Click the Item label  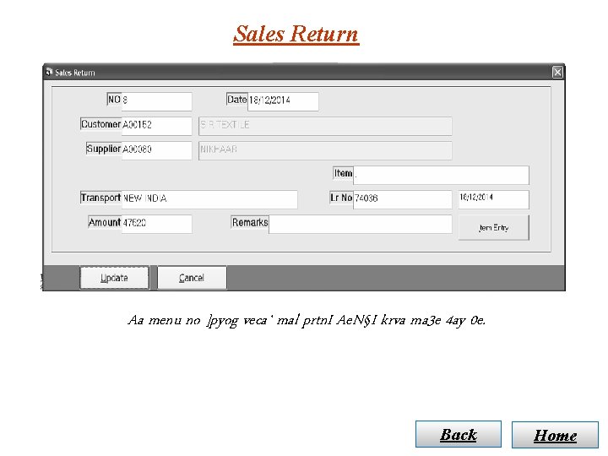click(343, 173)
